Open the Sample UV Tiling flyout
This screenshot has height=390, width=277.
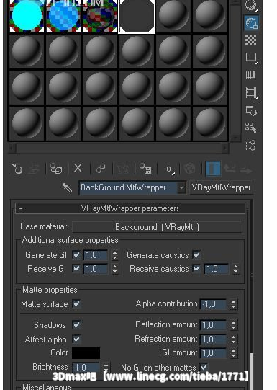coord(251,58)
